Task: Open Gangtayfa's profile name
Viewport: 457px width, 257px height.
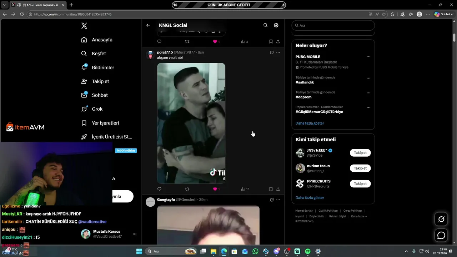Action: (166, 200)
